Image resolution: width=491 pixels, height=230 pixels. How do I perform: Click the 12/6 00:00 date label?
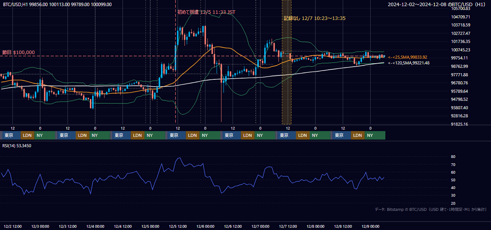pos(205,226)
